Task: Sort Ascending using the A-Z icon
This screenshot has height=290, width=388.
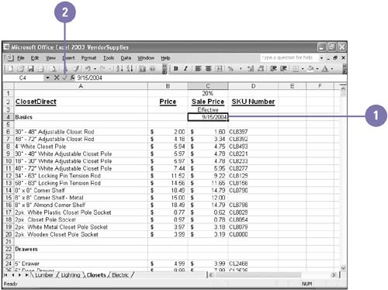Action: [120, 69]
